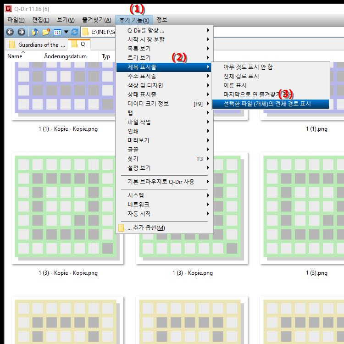Expand 트리 보기 submenu
Image resolution: width=344 pixels, height=344 pixels.
(x=164, y=58)
